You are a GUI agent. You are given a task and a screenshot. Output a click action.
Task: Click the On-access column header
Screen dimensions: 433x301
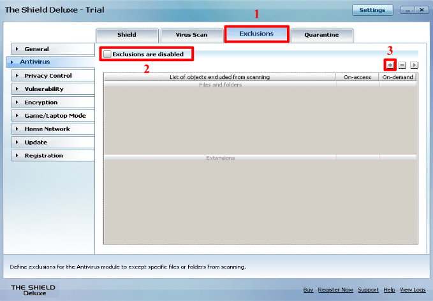click(357, 77)
